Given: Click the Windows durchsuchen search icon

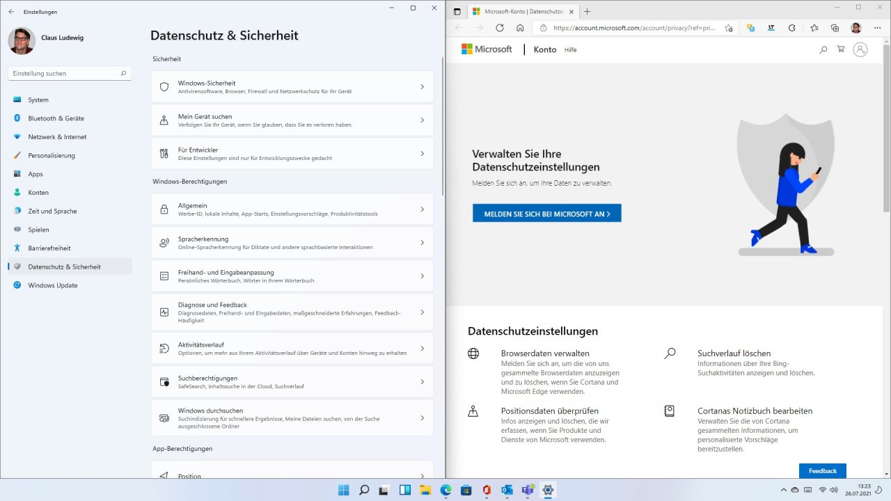Looking at the screenshot, I should click(164, 418).
